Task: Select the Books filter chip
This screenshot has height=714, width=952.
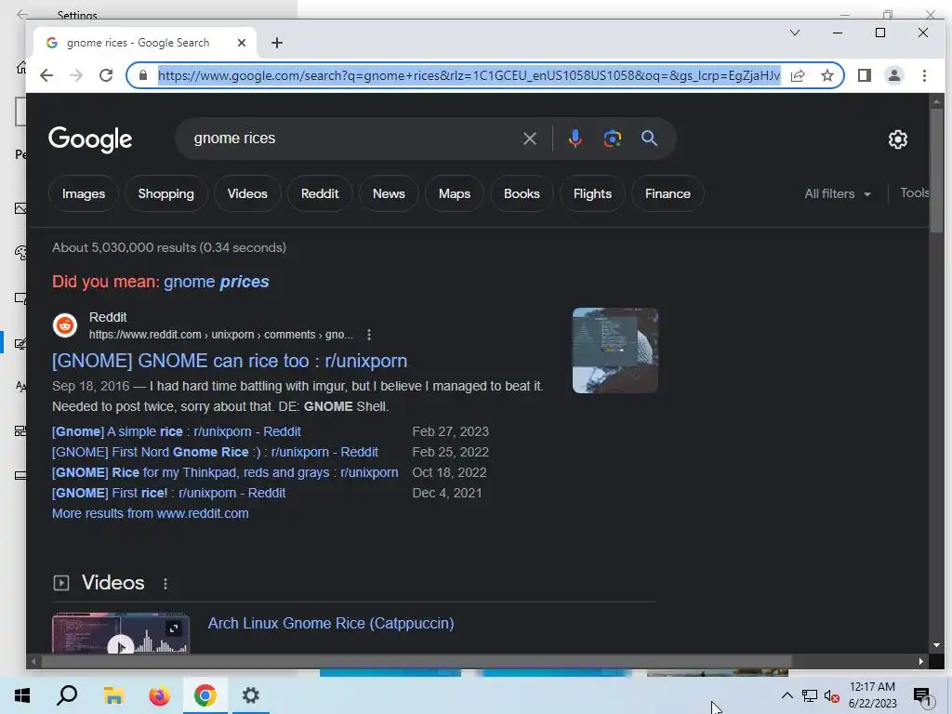Action: click(522, 193)
